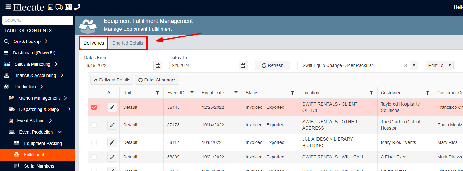Filter the Event ID column

[192, 93]
